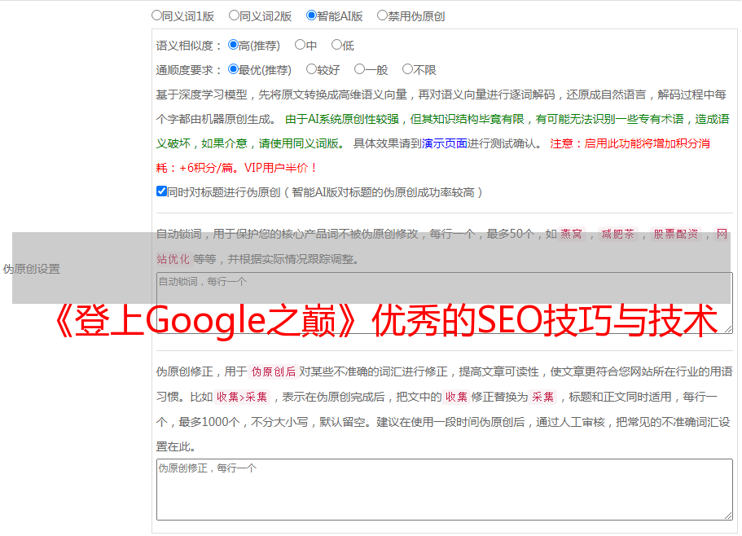Set 语义相似度 to 中
The width and height of the screenshot is (742, 536).
300,45
